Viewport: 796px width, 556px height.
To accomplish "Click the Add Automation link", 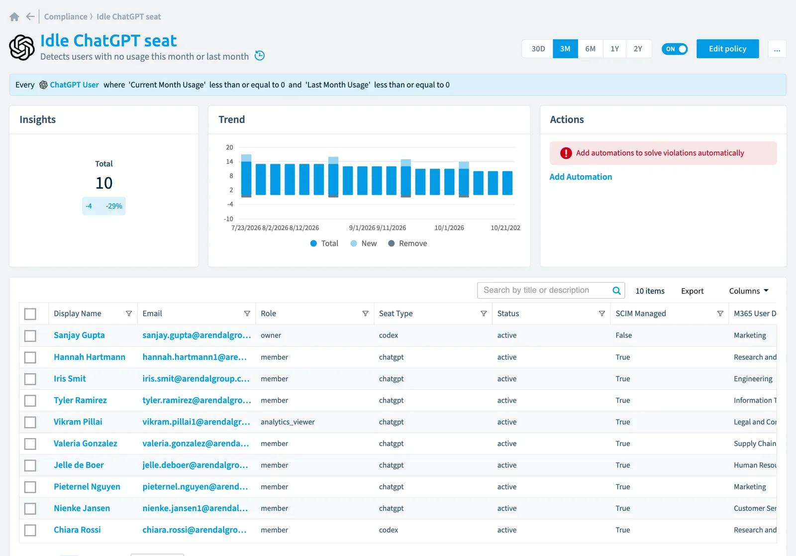I will tap(581, 177).
